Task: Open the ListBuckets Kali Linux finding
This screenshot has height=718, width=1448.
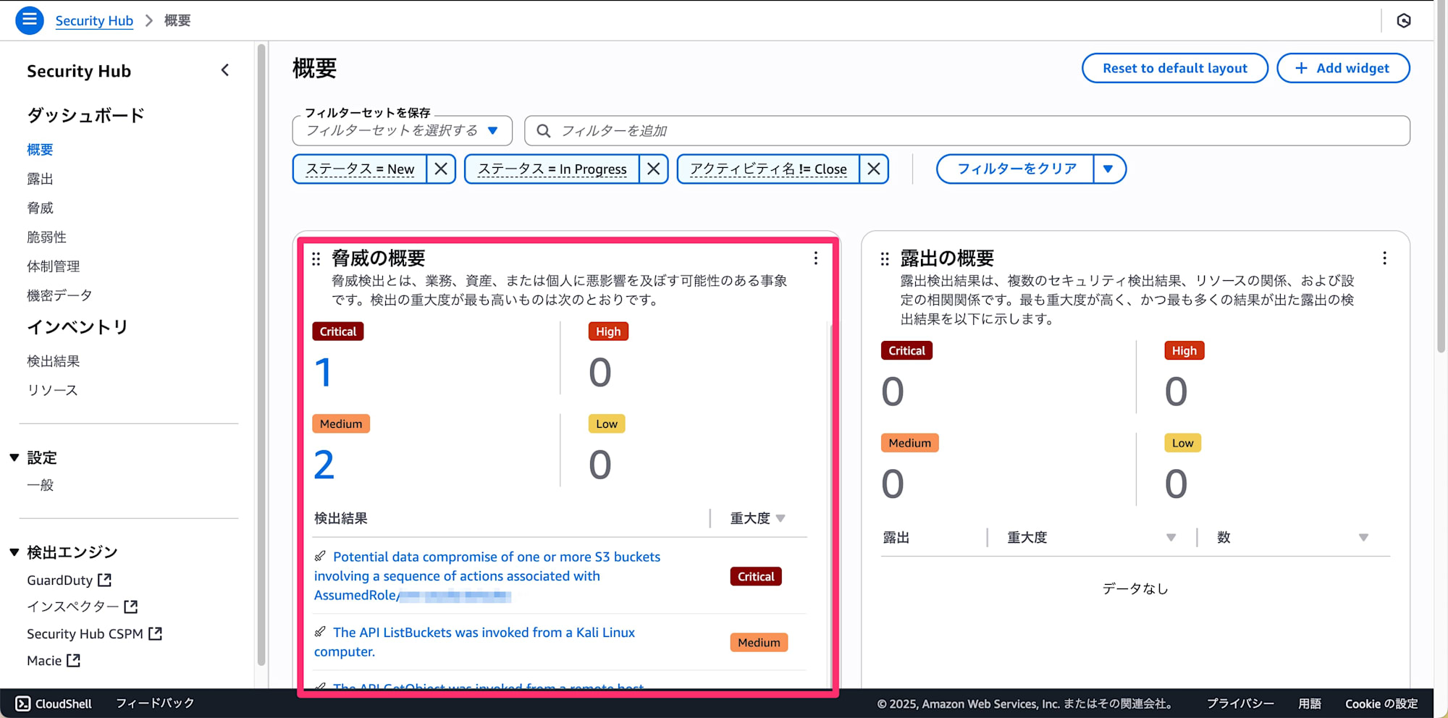Action: tap(475, 642)
